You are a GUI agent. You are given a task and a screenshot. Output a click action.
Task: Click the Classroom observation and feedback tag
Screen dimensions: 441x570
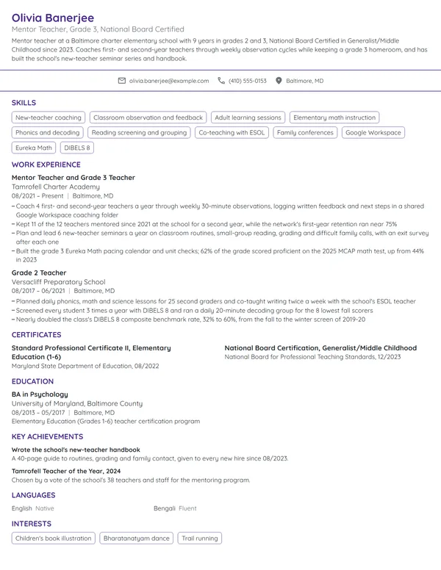[x=148, y=118]
